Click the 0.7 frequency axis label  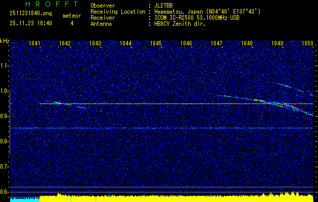(x=5, y=166)
